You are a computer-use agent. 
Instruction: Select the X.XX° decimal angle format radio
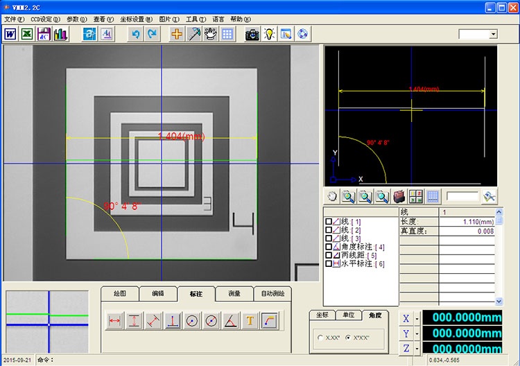pos(320,338)
